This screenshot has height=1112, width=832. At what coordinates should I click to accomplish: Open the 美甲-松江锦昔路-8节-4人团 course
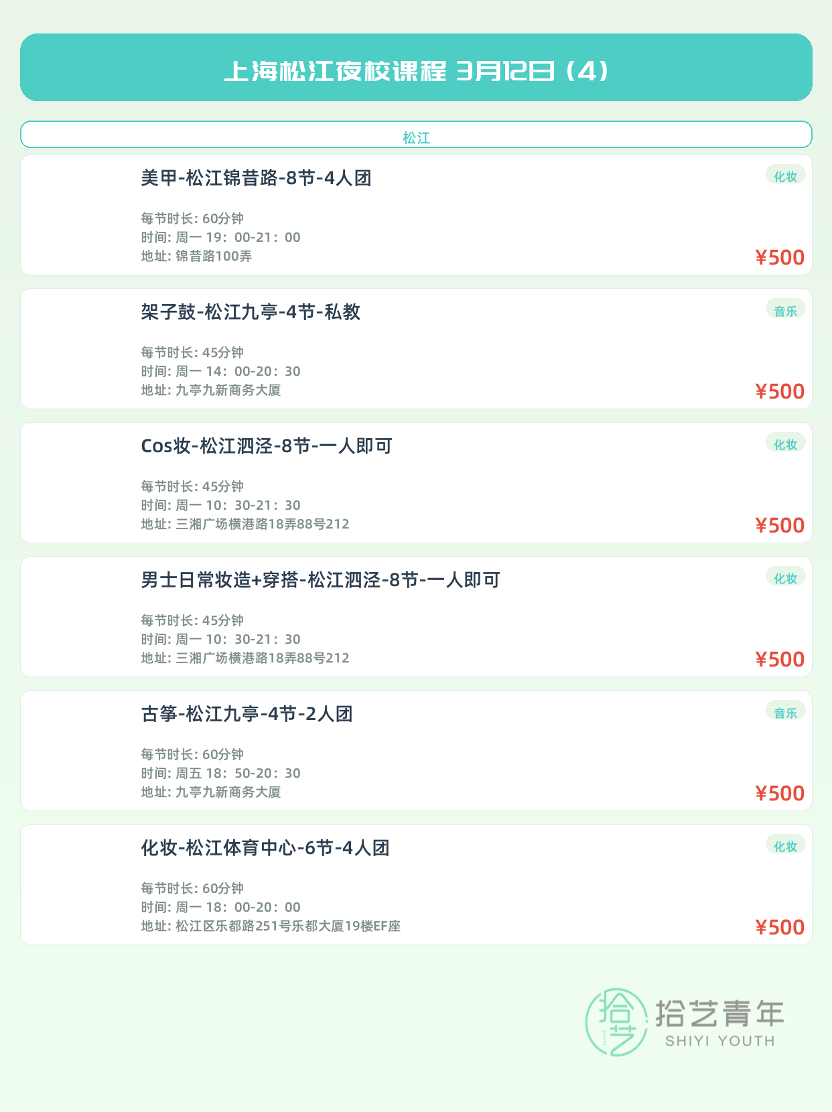coord(256,178)
